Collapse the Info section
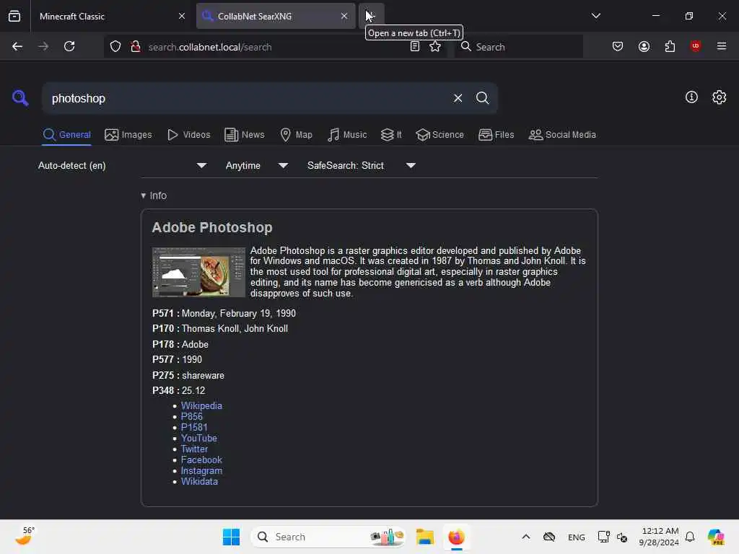 click(154, 195)
